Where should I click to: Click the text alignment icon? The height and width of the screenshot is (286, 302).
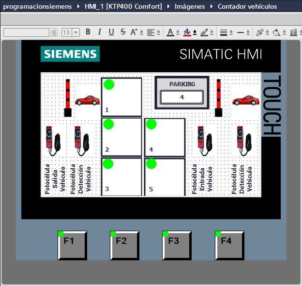point(151,32)
